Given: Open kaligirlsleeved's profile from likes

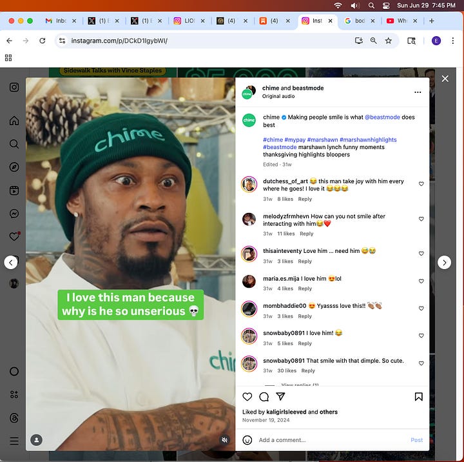Looking at the screenshot, I should [x=286, y=412].
